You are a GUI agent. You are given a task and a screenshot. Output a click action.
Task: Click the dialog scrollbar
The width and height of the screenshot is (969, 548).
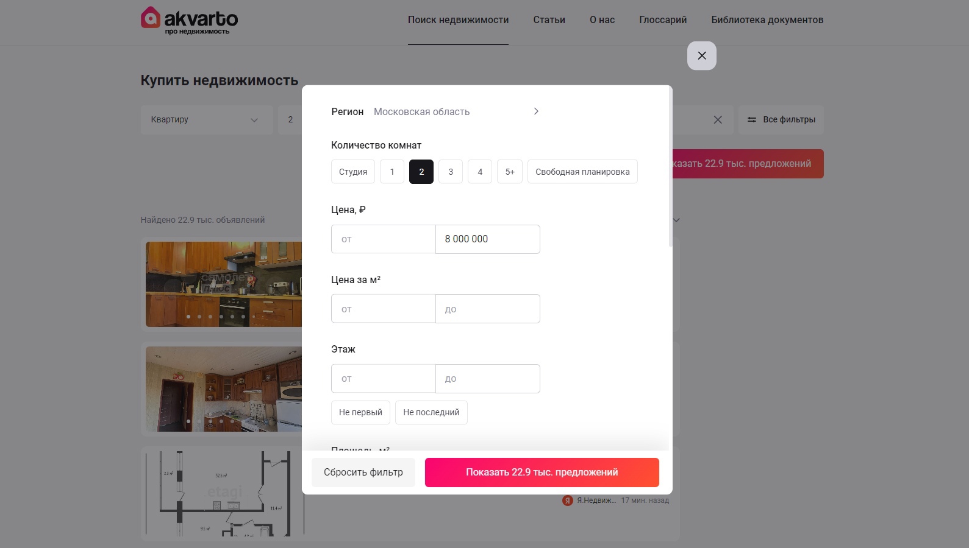click(671, 167)
